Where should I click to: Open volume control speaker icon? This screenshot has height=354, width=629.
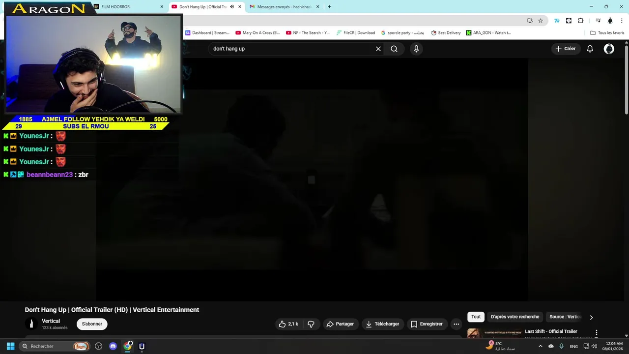594,346
